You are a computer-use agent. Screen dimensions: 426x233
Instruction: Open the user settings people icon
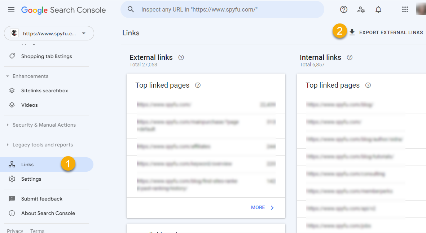pyautogui.click(x=361, y=10)
